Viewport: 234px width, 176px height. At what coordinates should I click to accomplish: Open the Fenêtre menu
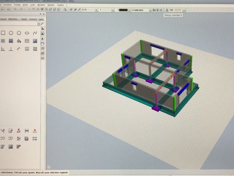pyautogui.click(x=60, y=5)
